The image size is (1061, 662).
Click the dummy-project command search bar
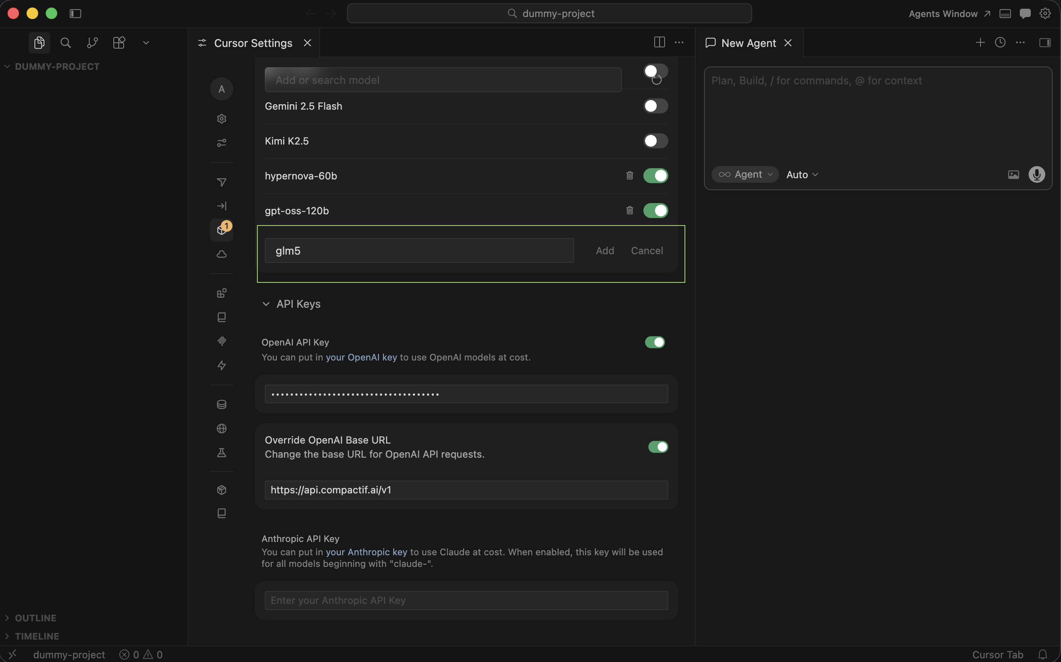point(550,14)
